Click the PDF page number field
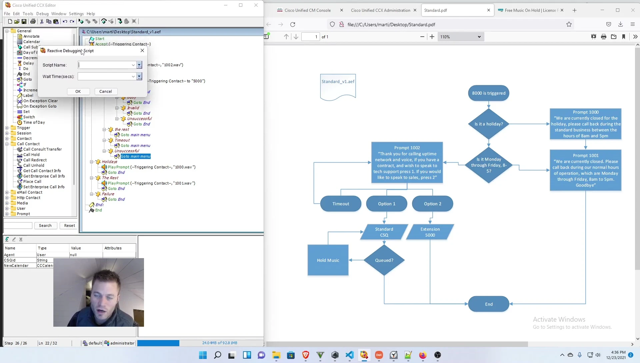640x363 pixels. [311, 37]
